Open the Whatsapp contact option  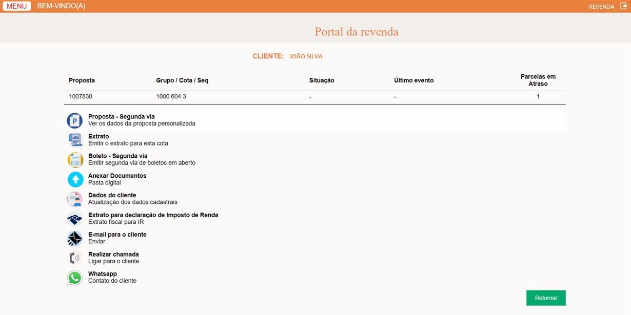(74, 278)
